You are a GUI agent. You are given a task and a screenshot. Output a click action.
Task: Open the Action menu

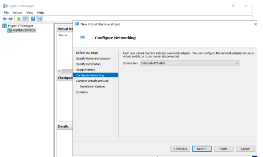(17, 12)
